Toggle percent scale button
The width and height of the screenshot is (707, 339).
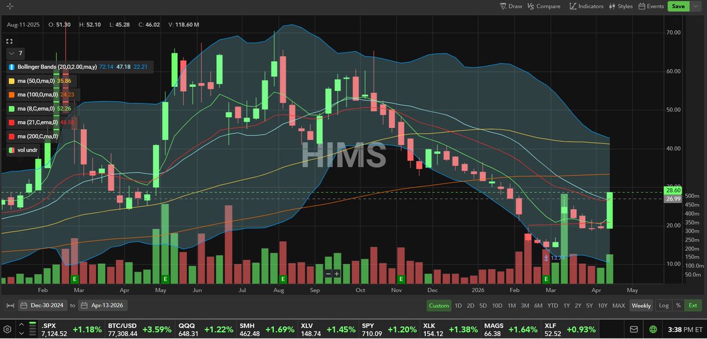point(678,306)
